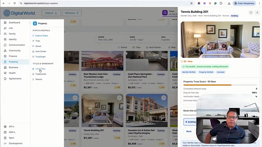Click the Development code icon
The height and width of the screenshot is (147, 262).
click(x=5, y=143)
